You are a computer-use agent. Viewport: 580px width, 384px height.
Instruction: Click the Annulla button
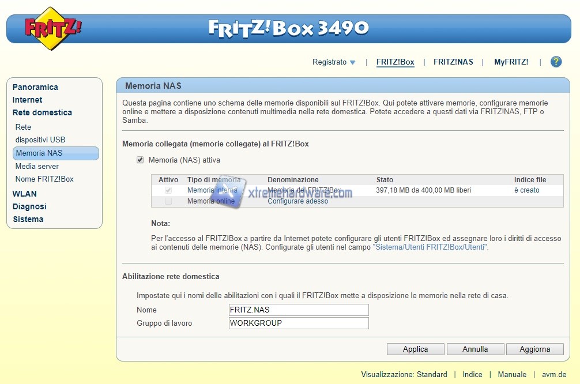pos(475,349)
